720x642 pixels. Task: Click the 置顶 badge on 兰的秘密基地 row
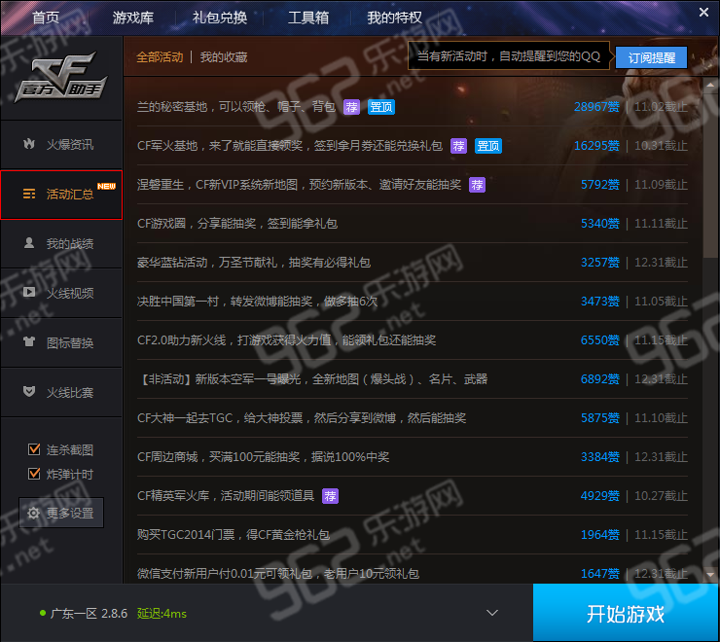pos(381,107)
